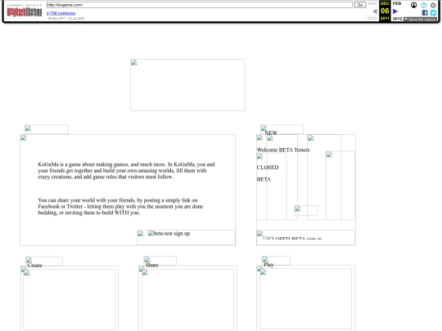The image size is (442, 331).
Task: Open the user account icon
Action: tap(413, 5)
